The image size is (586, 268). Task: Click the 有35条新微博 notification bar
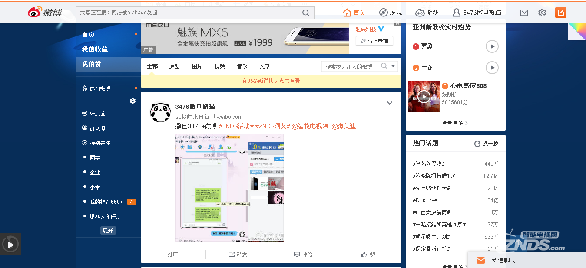coord(271,81)
